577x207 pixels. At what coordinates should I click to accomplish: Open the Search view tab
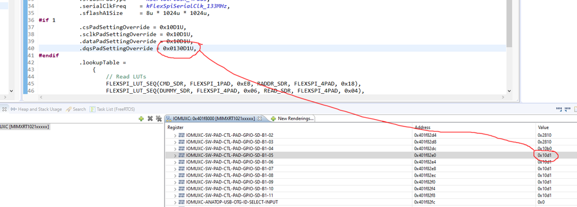(76, 109)
